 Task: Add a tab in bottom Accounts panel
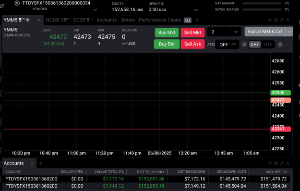(41, 163)
